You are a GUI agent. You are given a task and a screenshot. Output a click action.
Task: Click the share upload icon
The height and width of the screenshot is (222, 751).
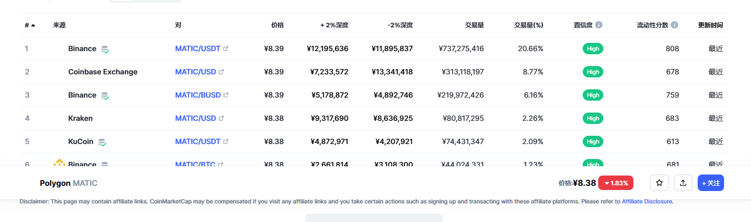pos(683,183)
